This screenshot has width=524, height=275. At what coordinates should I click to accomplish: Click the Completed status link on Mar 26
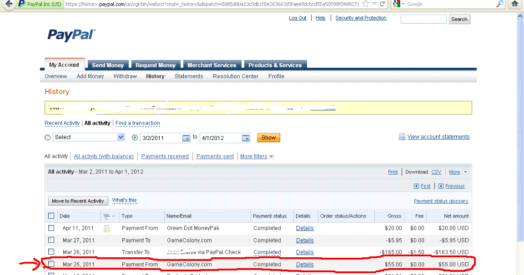click(267, 252)
